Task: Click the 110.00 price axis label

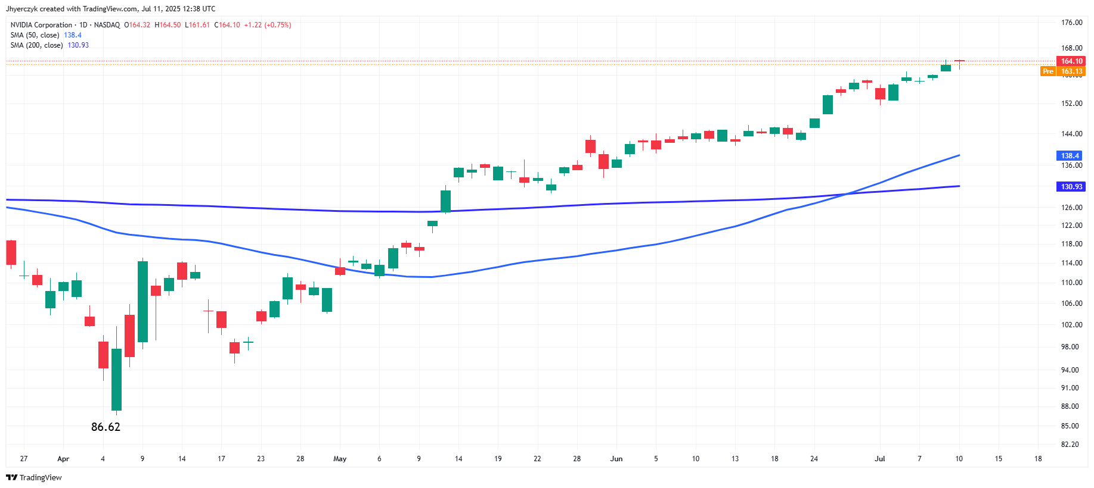Action: [x=1071, y=283]
